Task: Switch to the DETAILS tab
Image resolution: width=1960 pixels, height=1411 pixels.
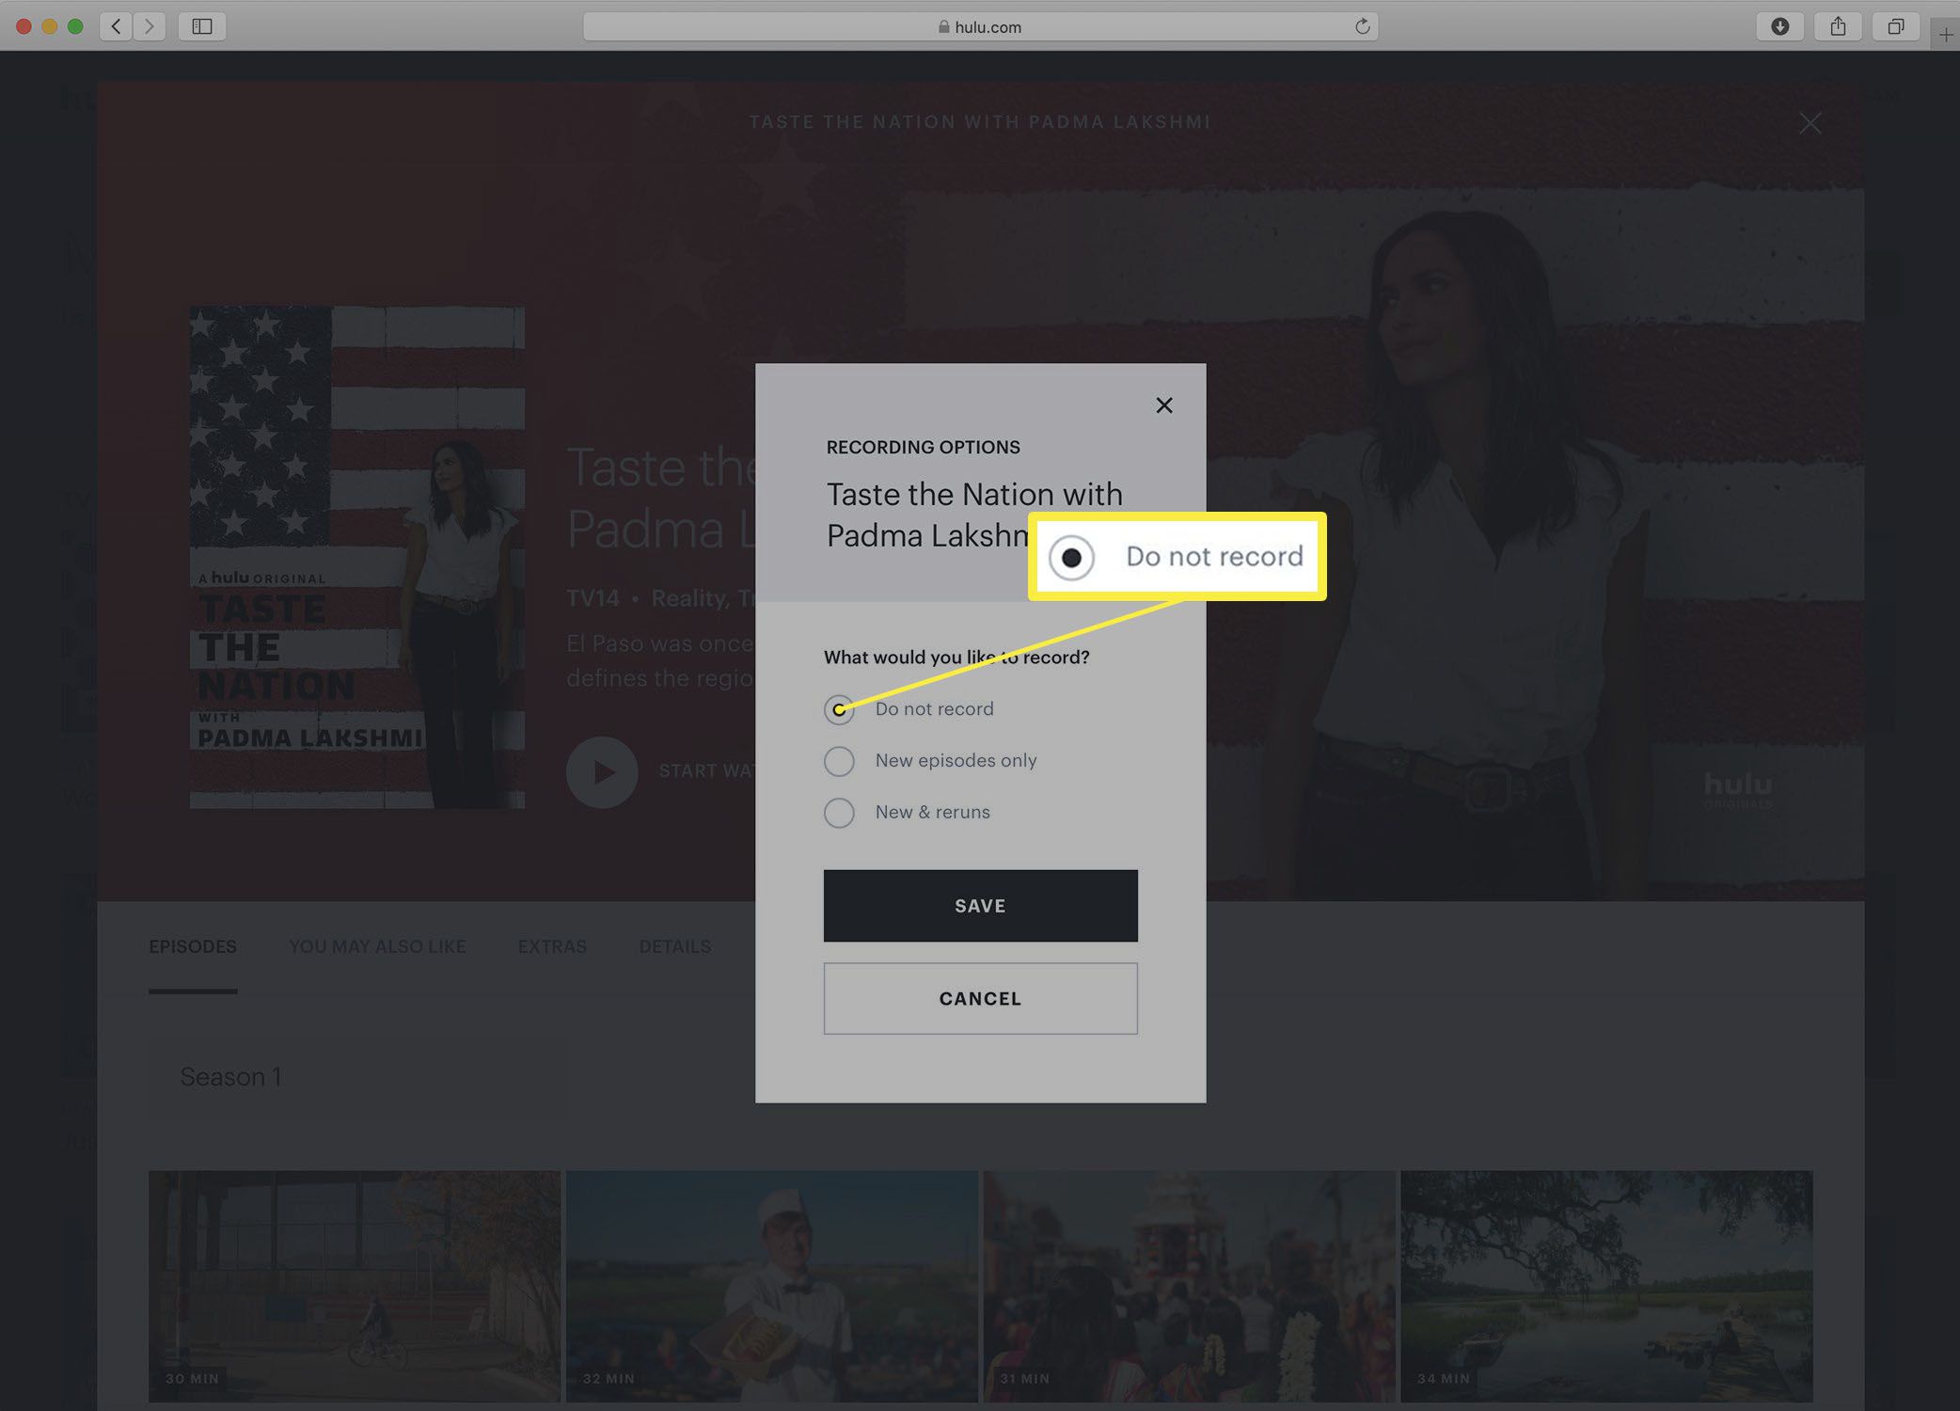Action: pyautogui.click(x=674, y=946)
